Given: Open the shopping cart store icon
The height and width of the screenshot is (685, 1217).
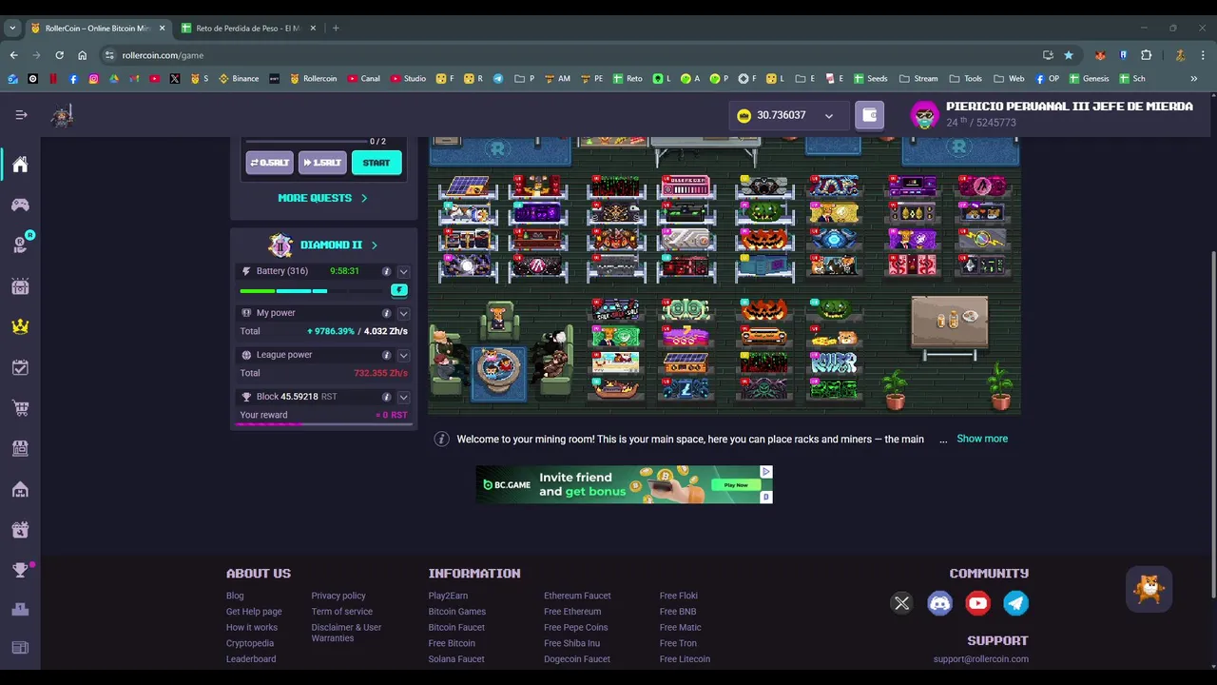Looking at the screenshot, I should pos(20,408).
